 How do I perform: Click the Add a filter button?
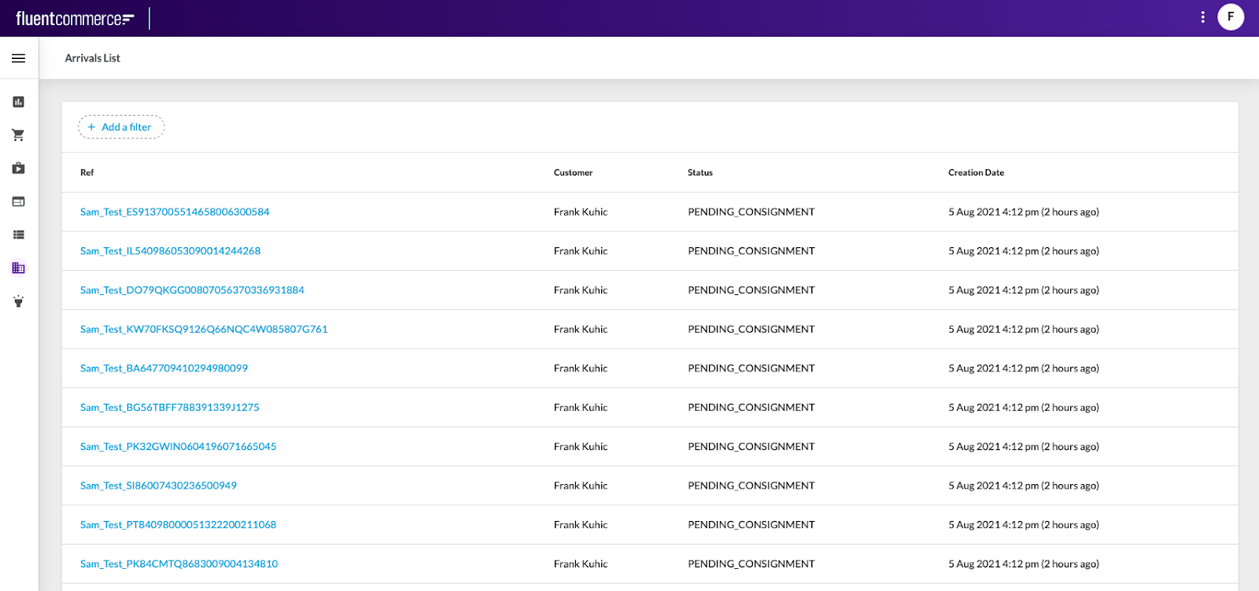pos(121,127)
